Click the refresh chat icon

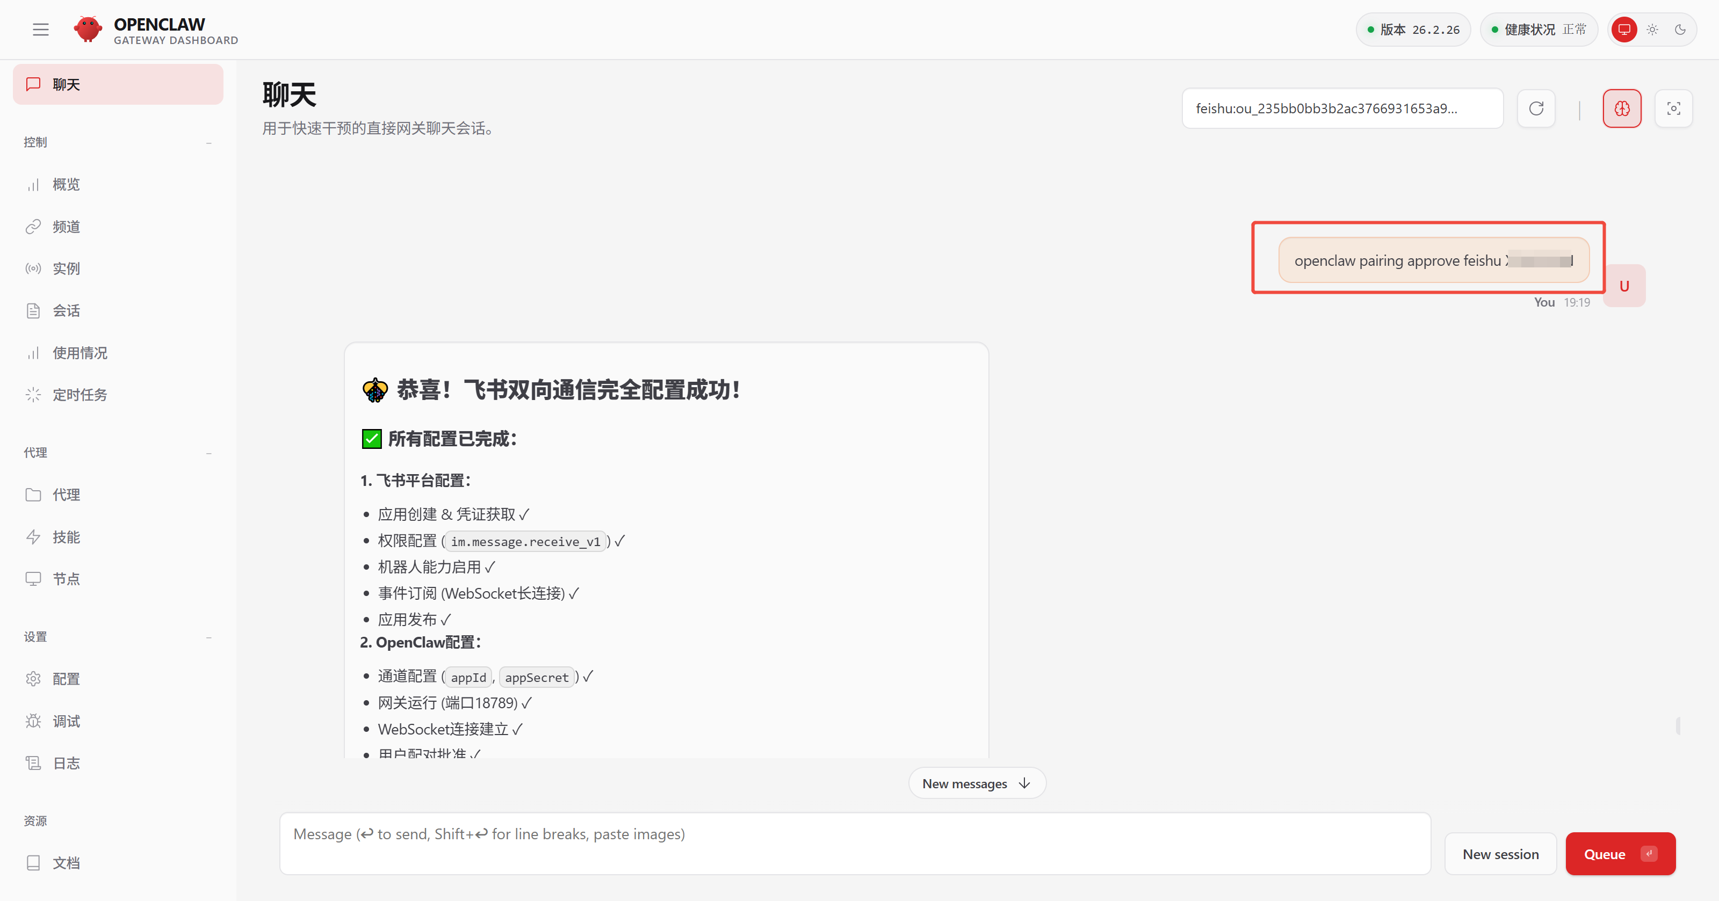point(1535,108)
